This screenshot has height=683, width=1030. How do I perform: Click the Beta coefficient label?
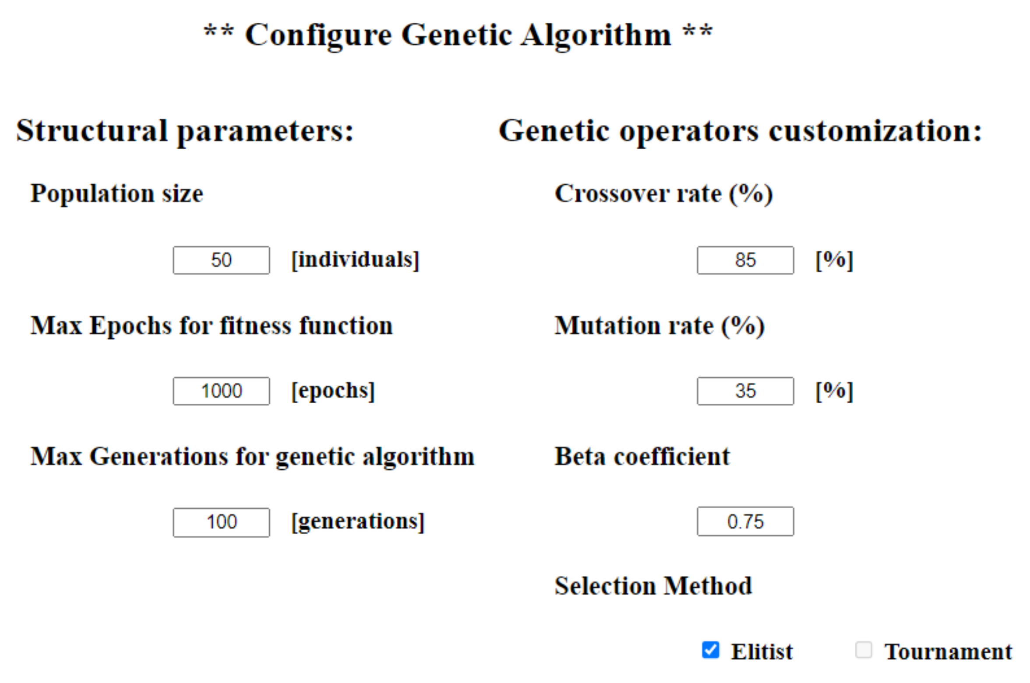point(642,457)
